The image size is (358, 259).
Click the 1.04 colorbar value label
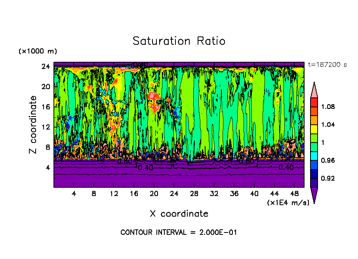[328, 124]
